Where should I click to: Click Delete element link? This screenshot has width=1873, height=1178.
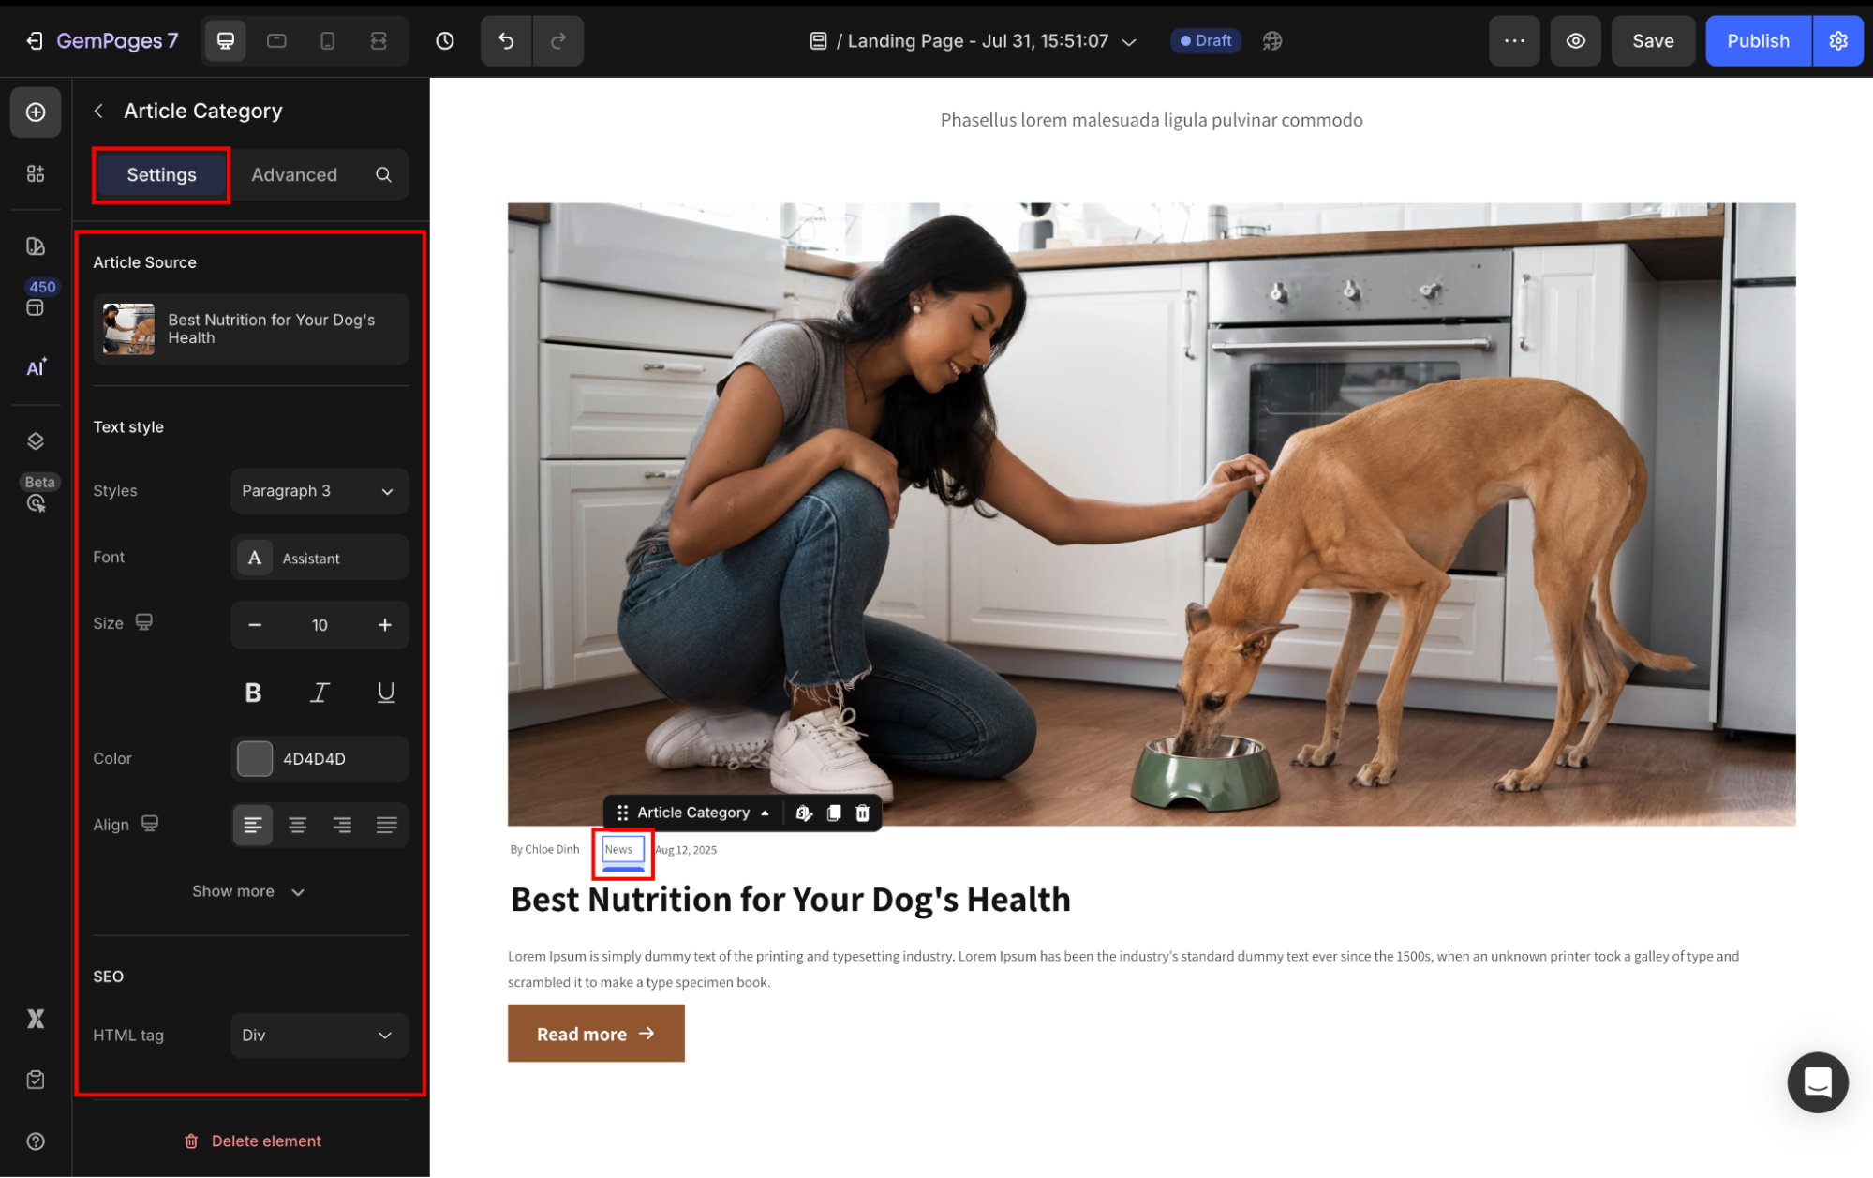pos(253,1141)
